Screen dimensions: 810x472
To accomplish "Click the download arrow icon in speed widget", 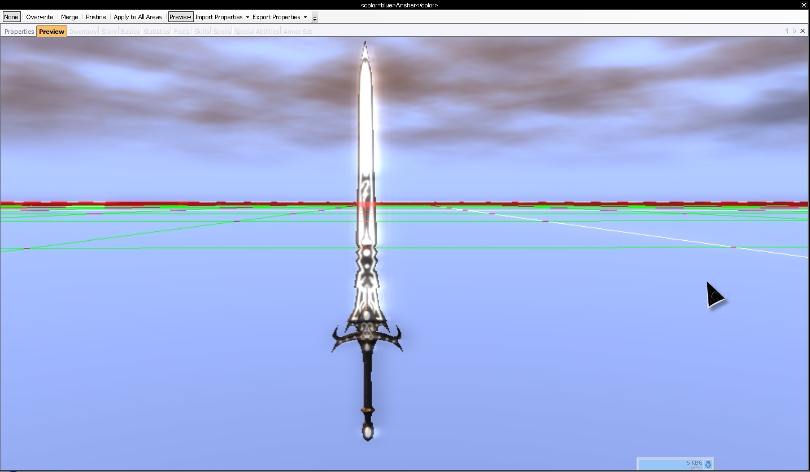I will 708,465.
